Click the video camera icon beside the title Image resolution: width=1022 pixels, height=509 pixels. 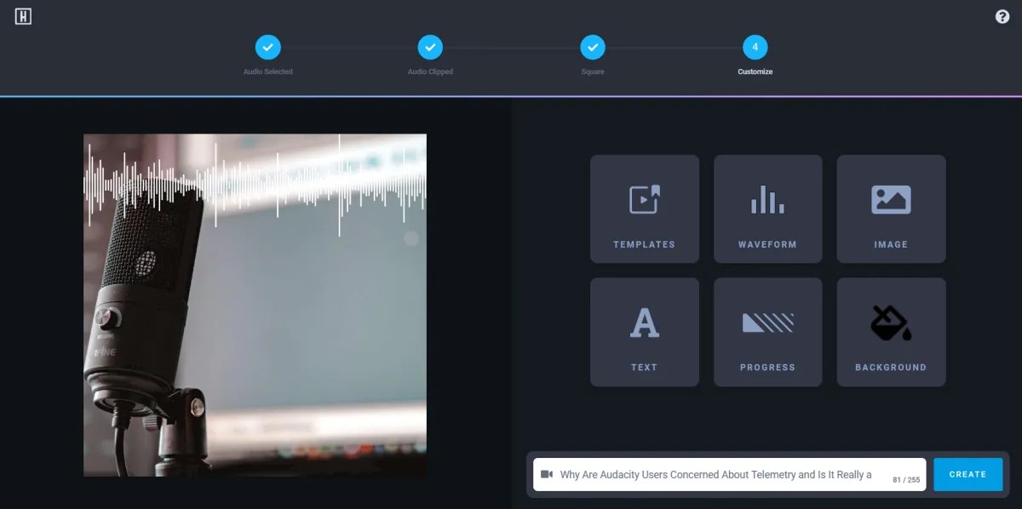pos(548,474)
